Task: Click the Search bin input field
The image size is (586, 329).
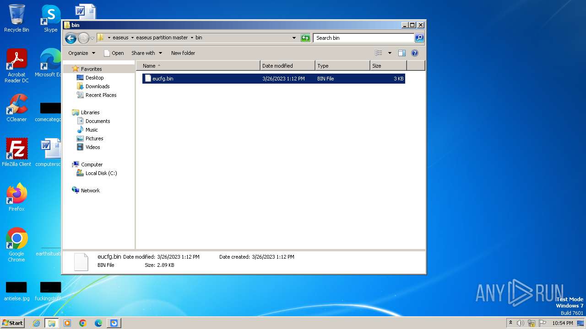Action: [364, 38]
